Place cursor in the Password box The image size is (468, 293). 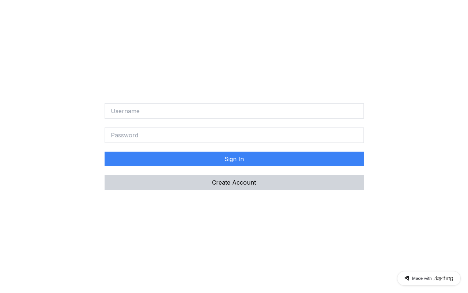(234, 135)
